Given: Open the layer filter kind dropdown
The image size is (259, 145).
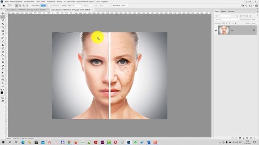Looking at the screenshot, I should point(223,16).
